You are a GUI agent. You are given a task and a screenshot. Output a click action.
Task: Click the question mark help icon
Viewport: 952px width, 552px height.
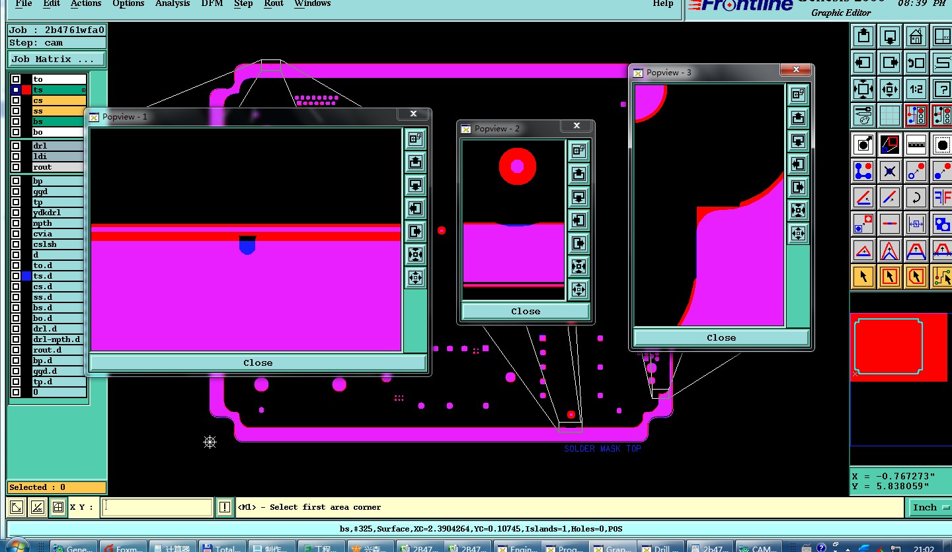pyautogui.click(x=941, y=88)
